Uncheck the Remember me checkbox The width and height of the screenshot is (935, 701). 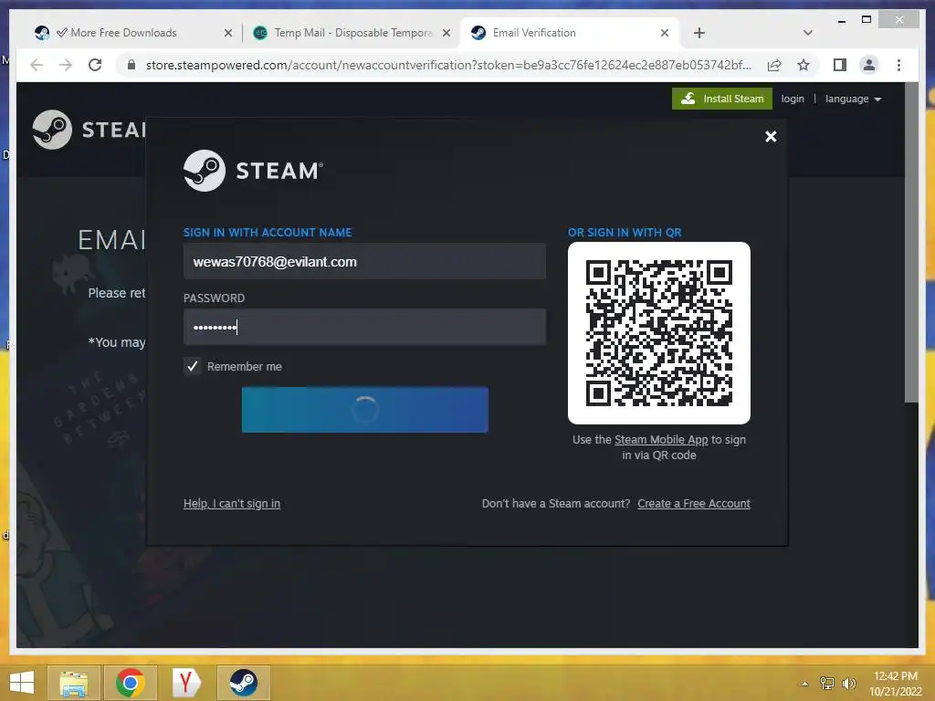[192, 366]
